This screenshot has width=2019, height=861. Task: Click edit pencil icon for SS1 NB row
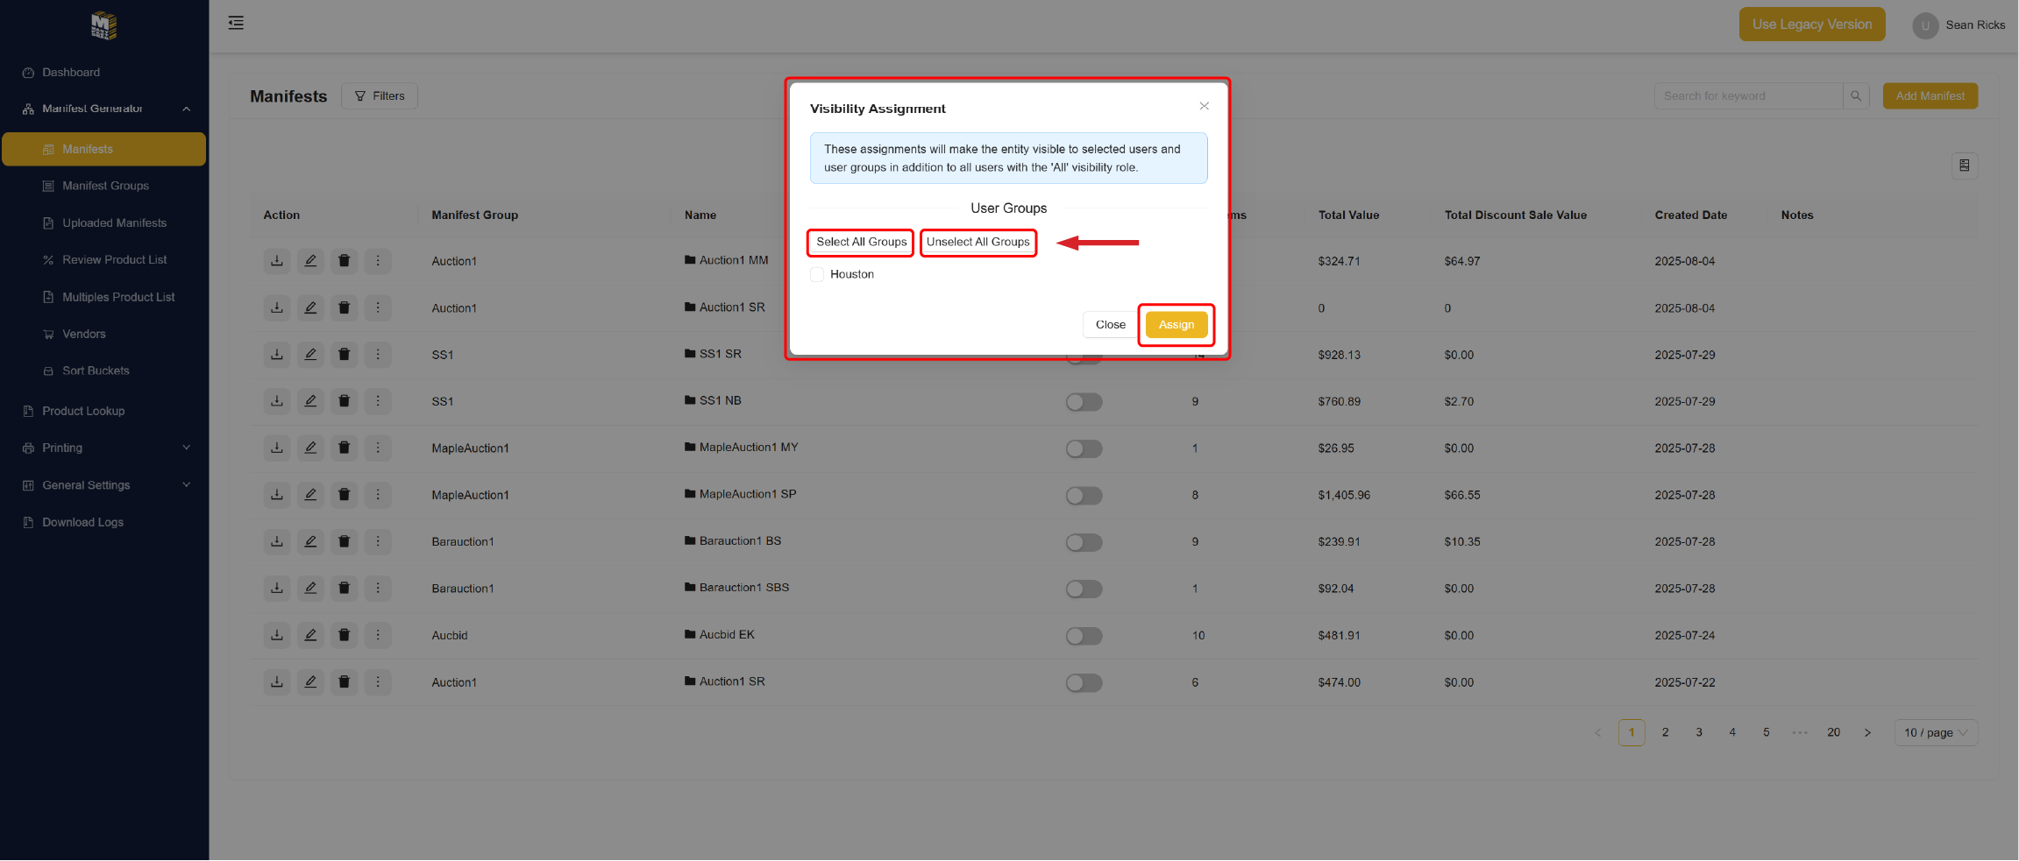310,401
